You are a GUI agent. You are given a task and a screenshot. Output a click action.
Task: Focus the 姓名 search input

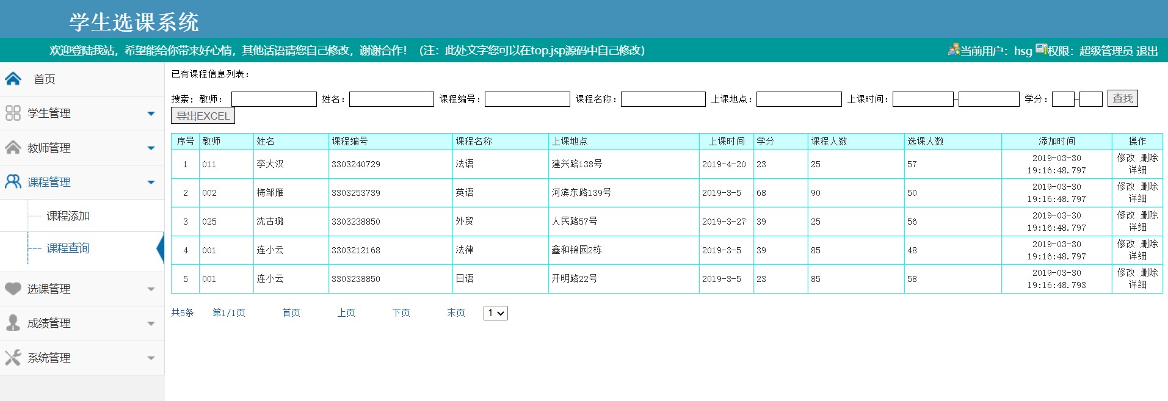click(x=391, y=99)
